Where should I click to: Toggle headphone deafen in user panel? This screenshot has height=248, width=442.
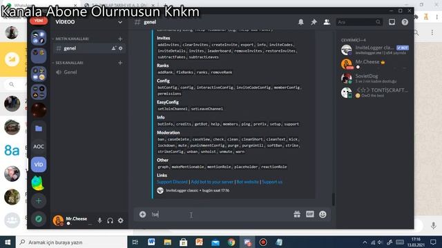tap(110, 220)
